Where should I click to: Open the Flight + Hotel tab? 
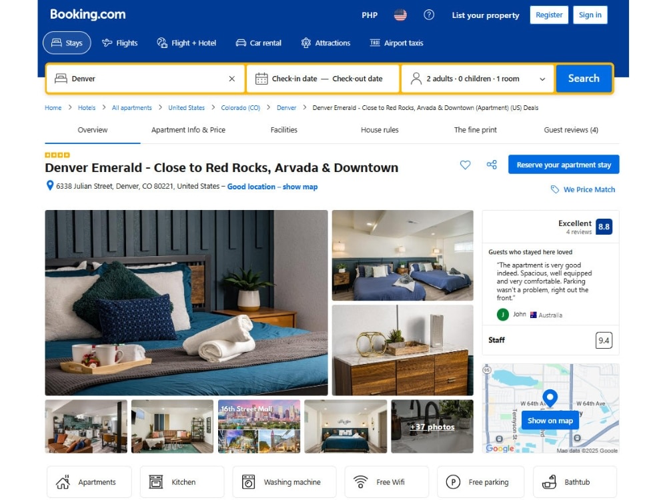tap(186, 43)
